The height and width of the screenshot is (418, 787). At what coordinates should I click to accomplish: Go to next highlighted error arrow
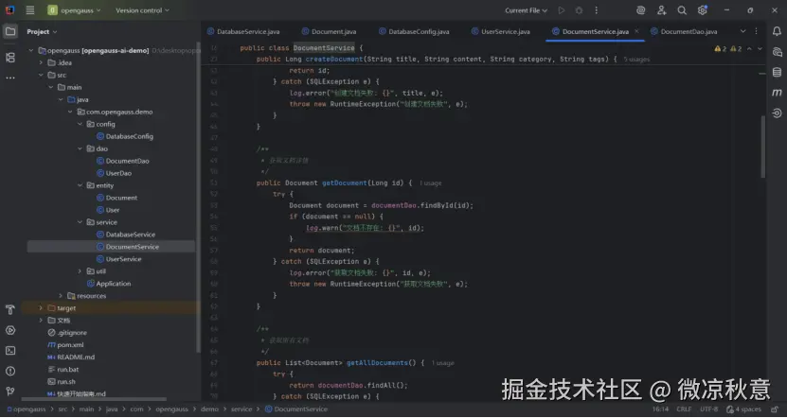(x=760, y=48)
